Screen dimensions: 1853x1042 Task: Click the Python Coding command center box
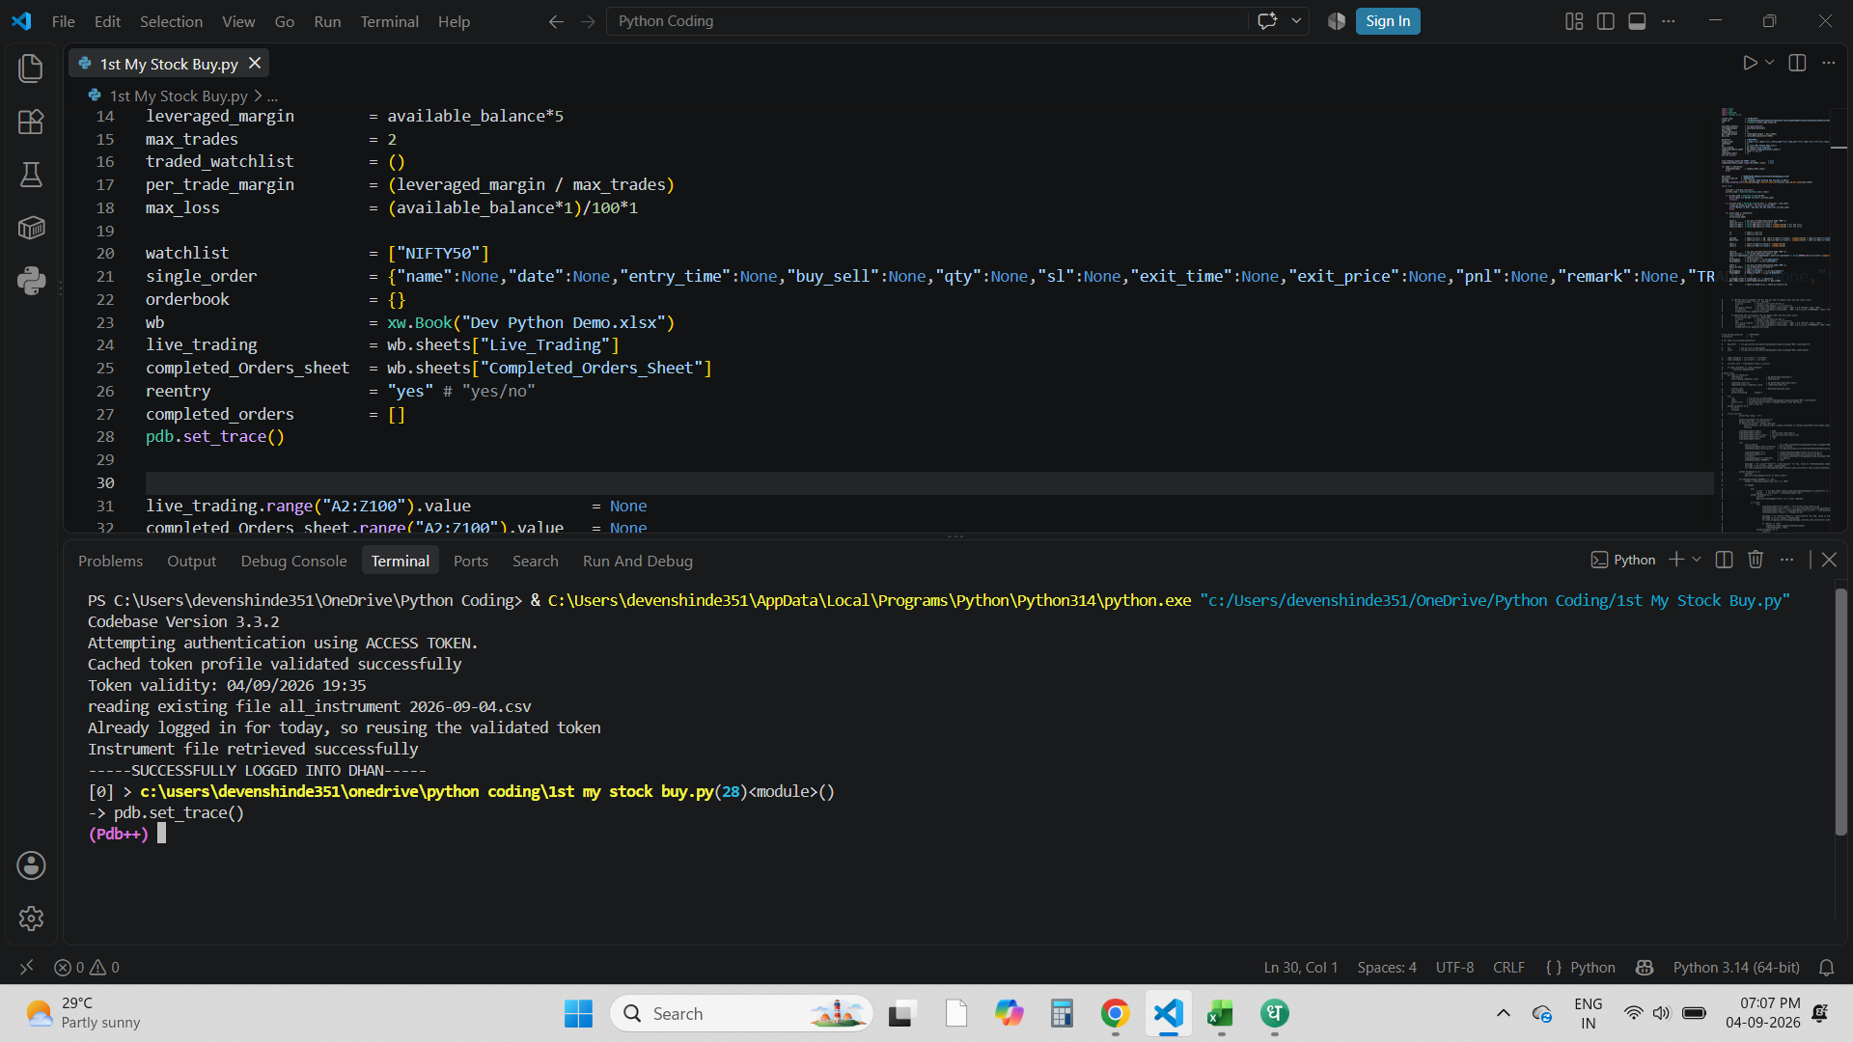(x=926, y=21)
